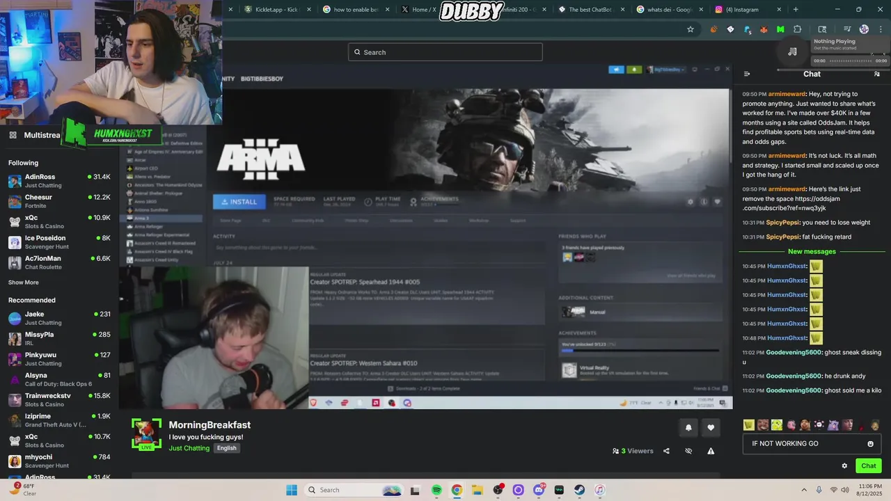
Task: Open chat settings gear icon
Action: [844, 466]
